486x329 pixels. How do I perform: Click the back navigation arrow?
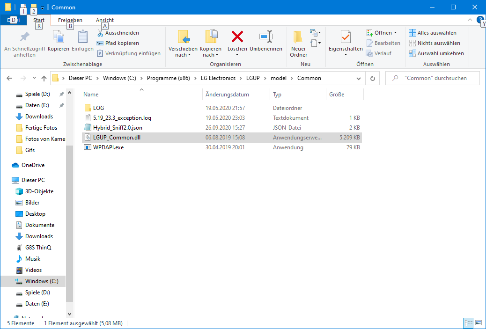click(x=9, y=78)
